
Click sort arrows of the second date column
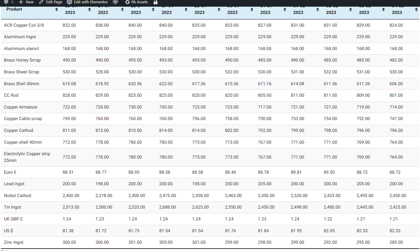tap(122, 10)
